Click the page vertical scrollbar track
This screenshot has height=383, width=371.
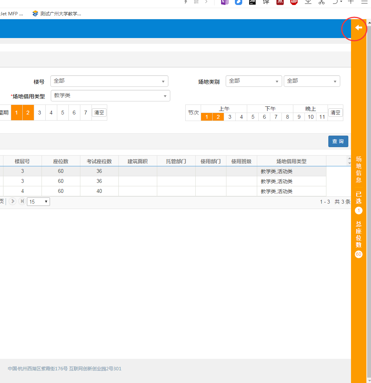[369, 230]
